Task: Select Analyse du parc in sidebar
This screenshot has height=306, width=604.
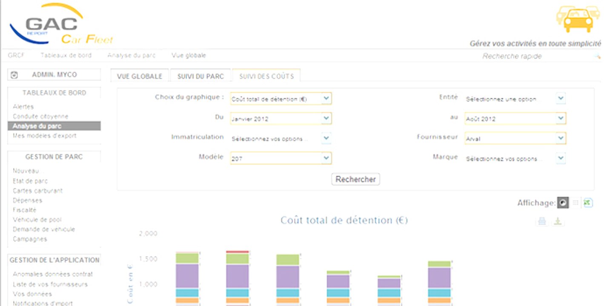Action: 54,126
